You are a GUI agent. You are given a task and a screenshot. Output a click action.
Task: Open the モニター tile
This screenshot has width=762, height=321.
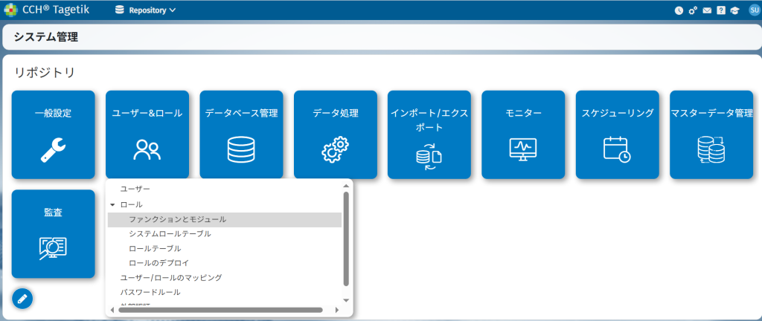(523, 134)
